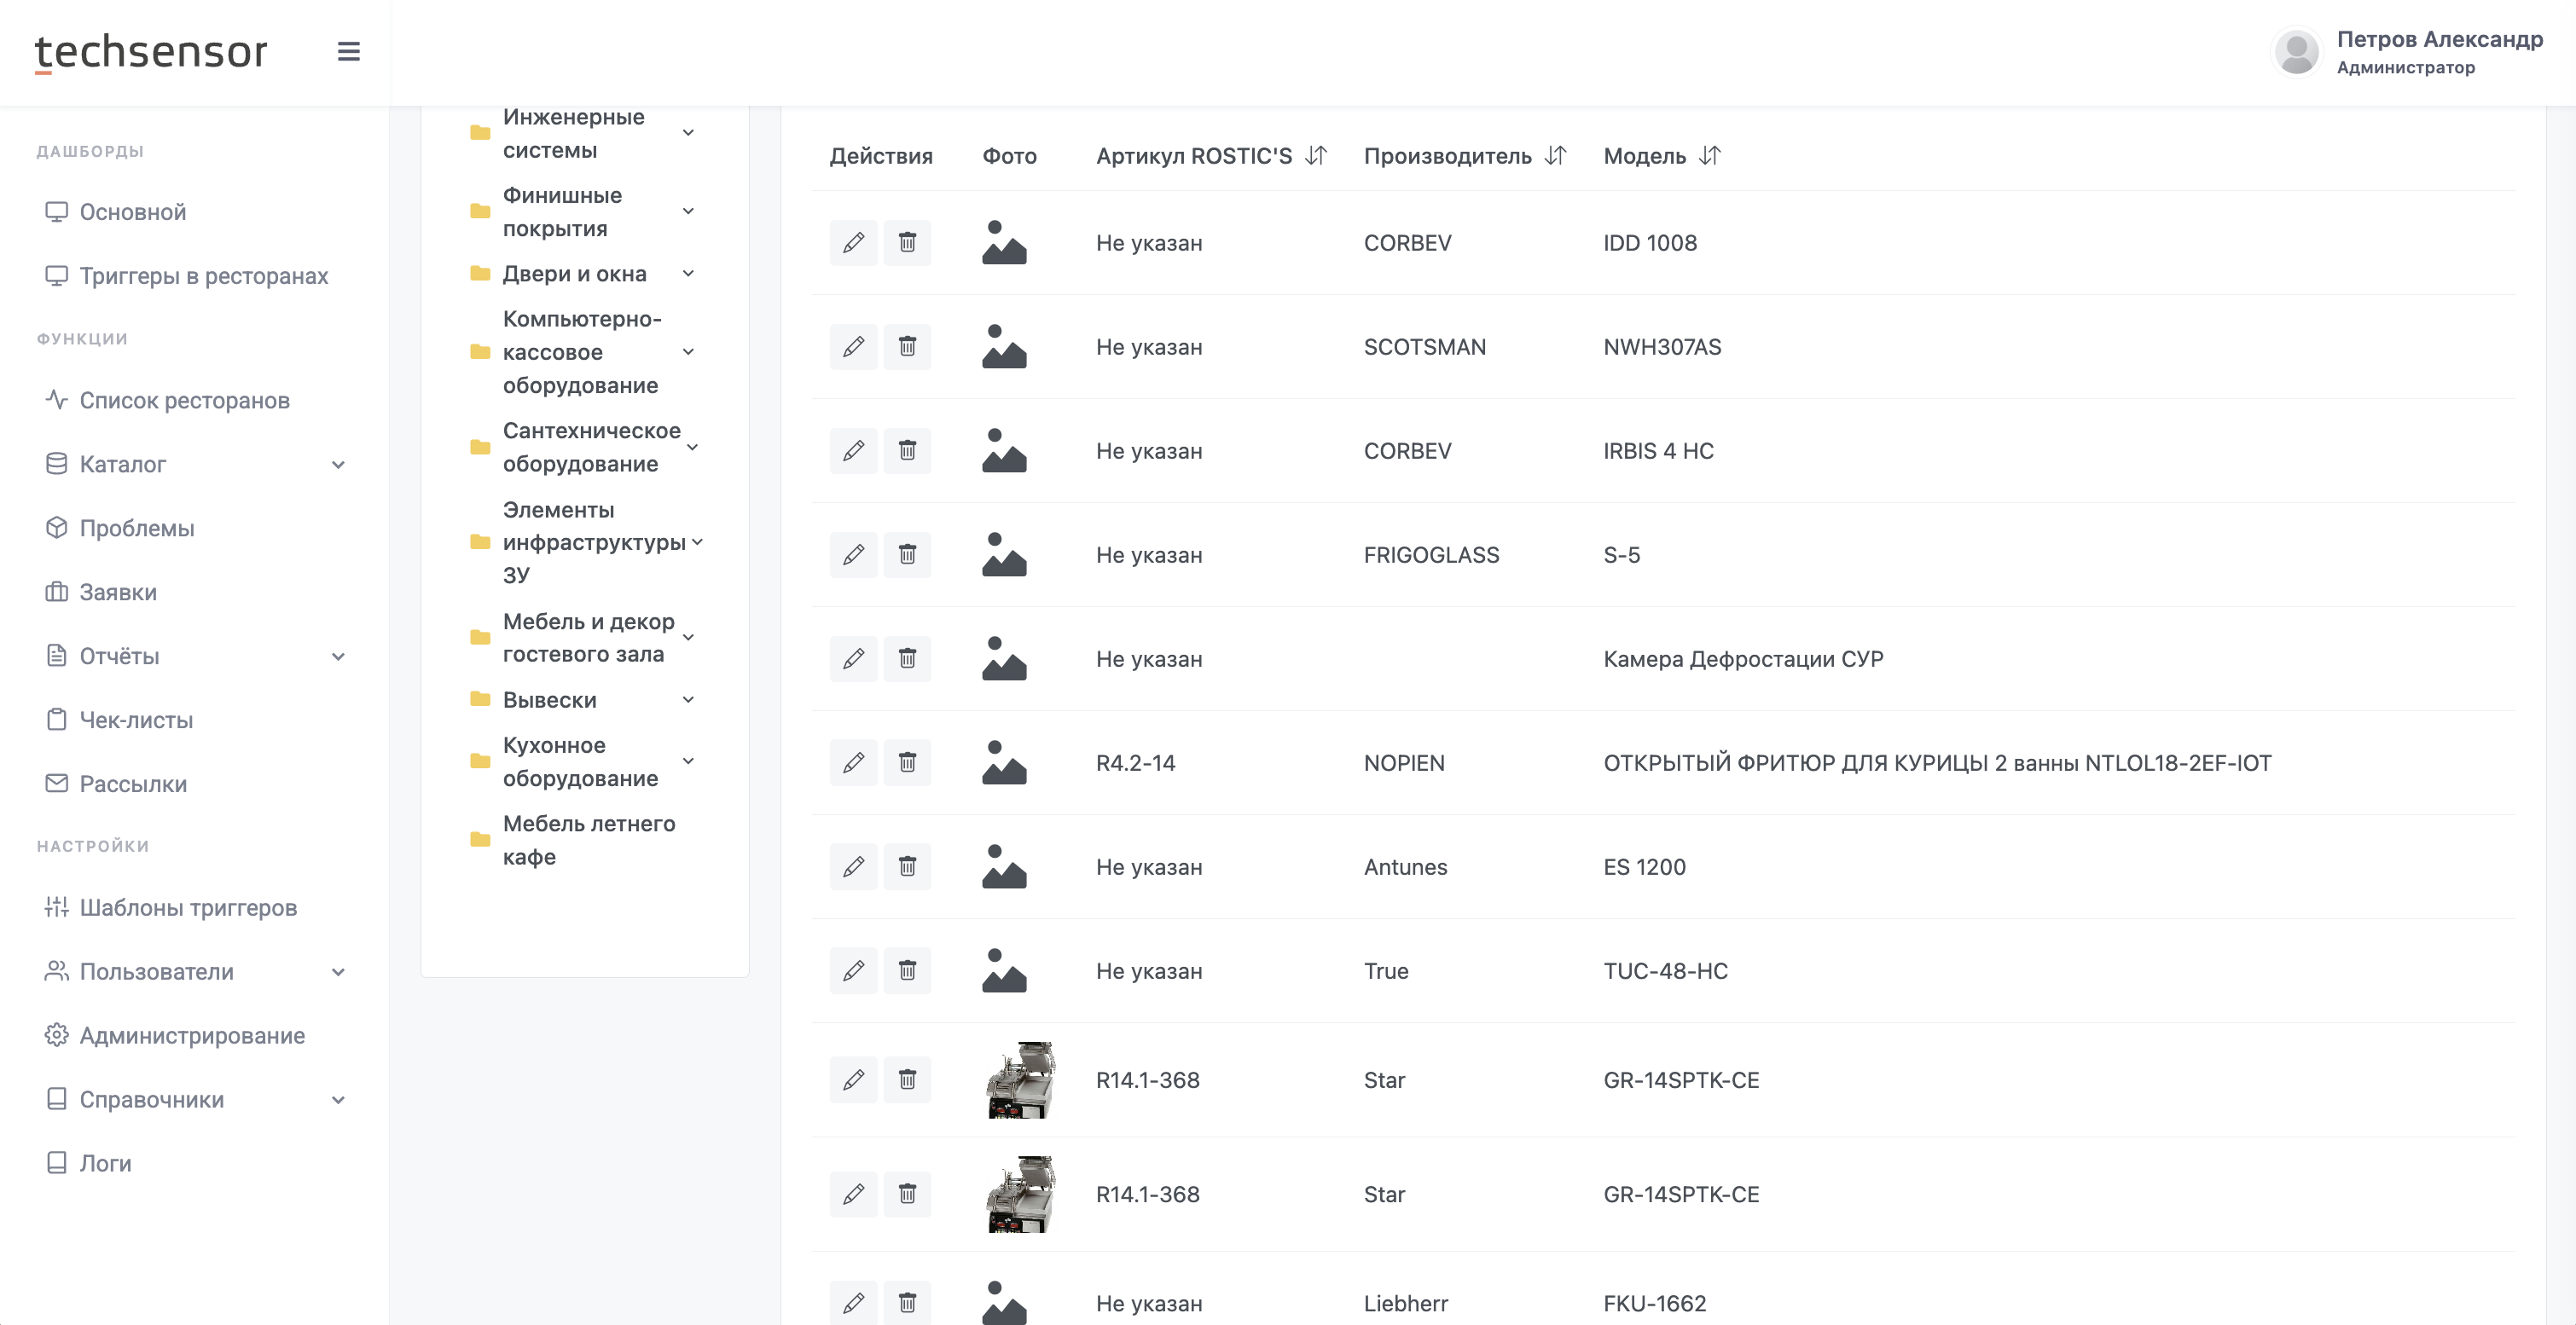Click the NTLOL18-2EF-IOT model cell
This screenshot has width=2576, height=1325.
(x=1937, y=763)
